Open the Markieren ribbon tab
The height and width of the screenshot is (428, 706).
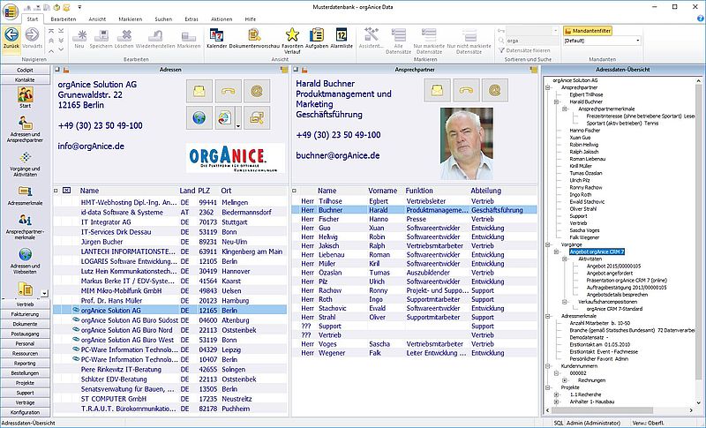pos(130,19)
